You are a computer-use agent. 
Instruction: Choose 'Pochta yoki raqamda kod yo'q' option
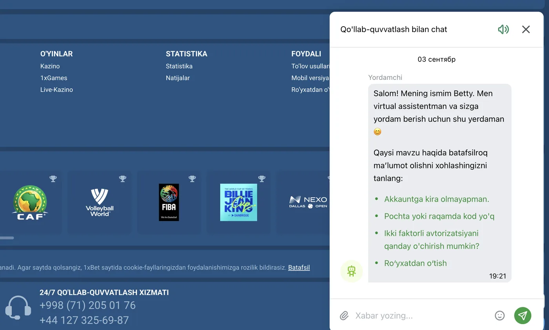439,216
